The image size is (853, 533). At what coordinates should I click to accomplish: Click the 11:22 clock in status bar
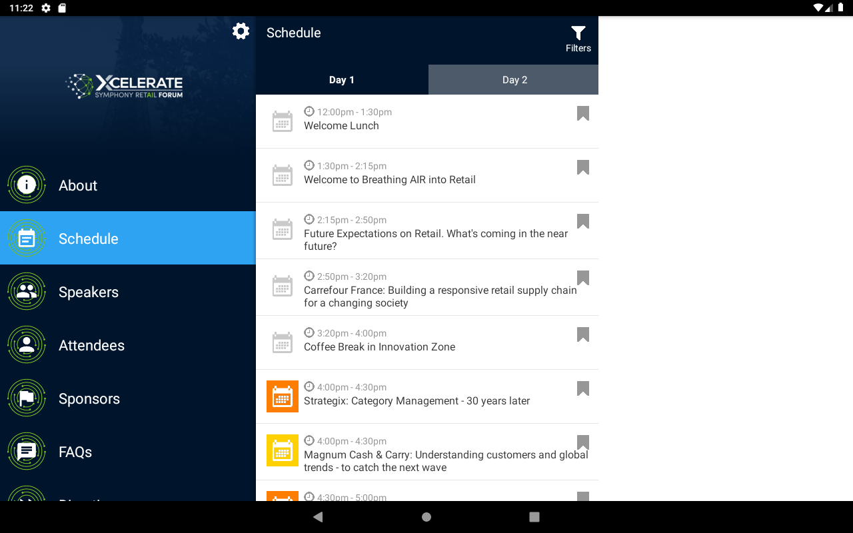pyautogui.click(x=21, y=8)
